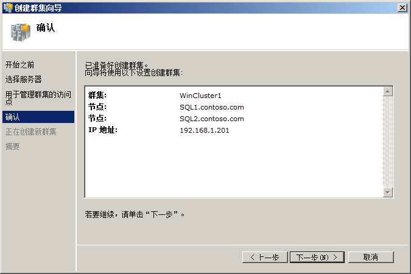Click the 摘要 step in the sidebar
This screenshot has width=411, height=274.
pos(12,146)
